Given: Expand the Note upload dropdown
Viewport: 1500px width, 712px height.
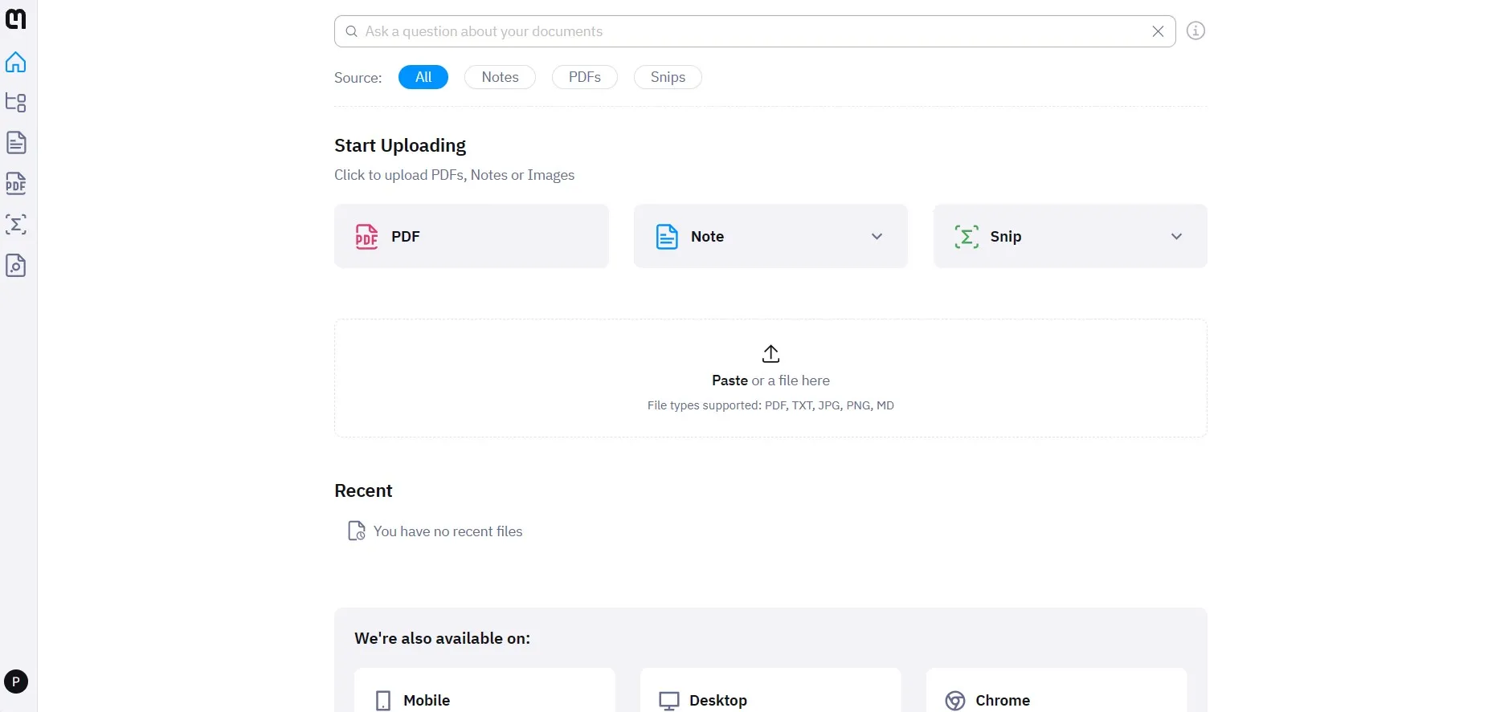Looking at the screenshot, I should pyautogui.click(x=877, y=237).
